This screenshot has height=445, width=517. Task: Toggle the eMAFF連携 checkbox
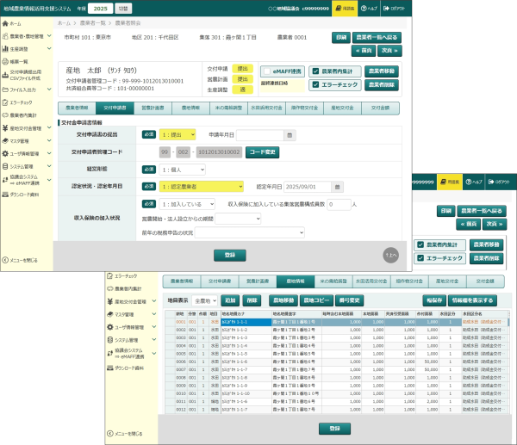coord(265,71)
